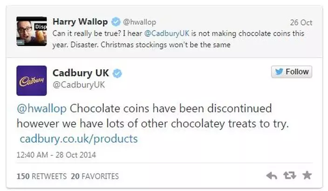
Task: View the 150 retweets list
Action: tap(41, 176)
